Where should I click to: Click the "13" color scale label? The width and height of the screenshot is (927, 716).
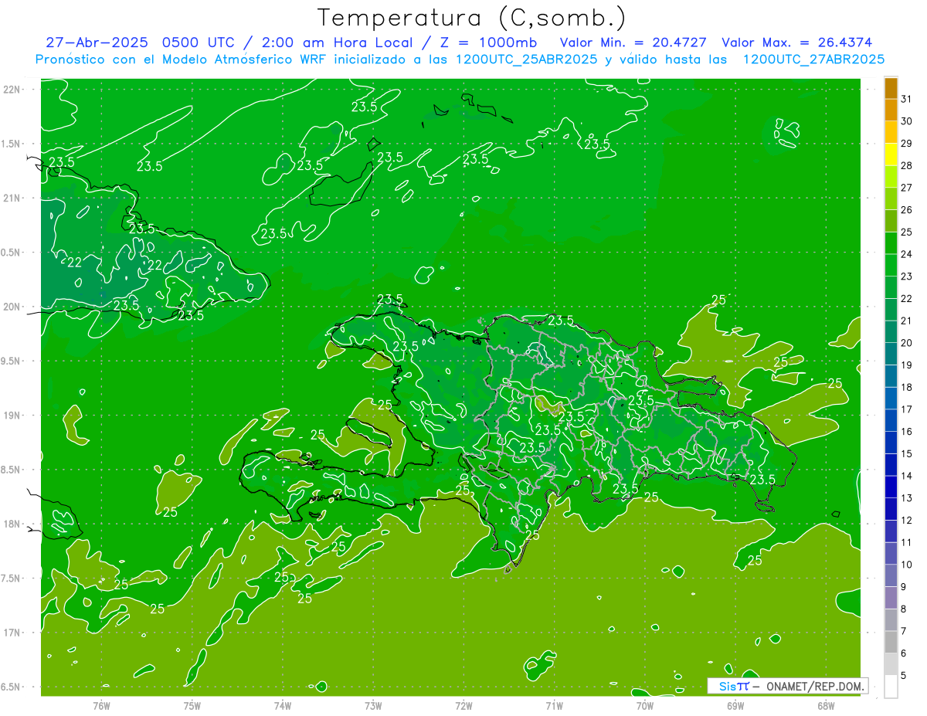tap(906, 497)
